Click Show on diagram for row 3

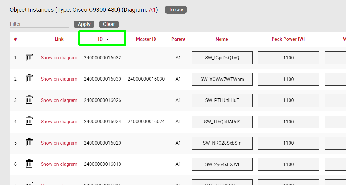tap(59, 100)
